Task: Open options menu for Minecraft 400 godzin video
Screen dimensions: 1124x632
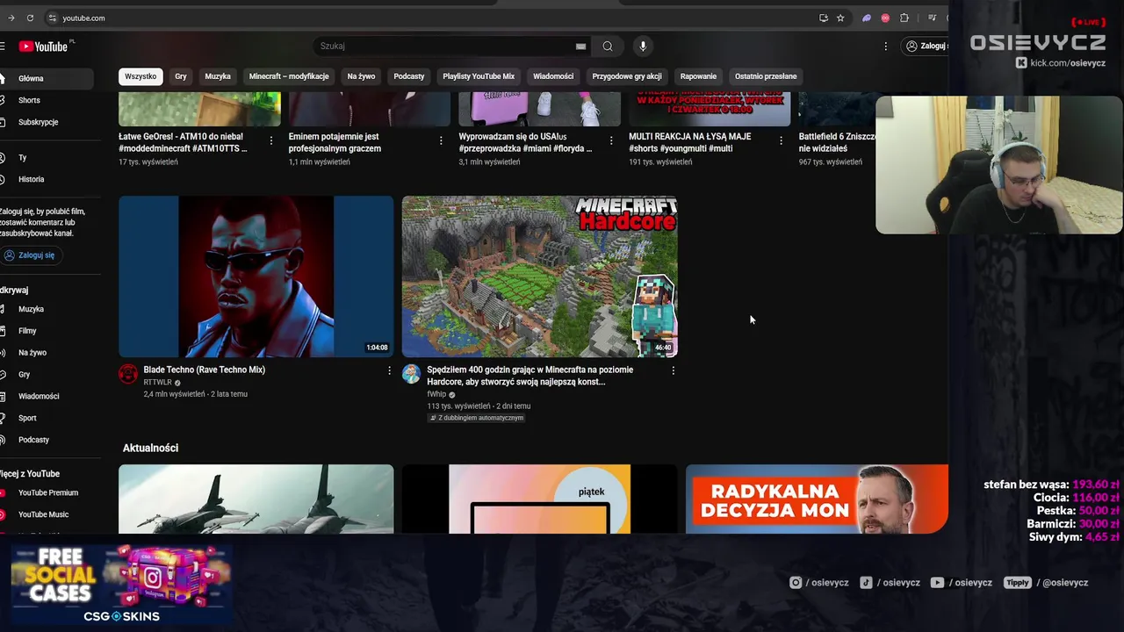Action: (674, 370)
